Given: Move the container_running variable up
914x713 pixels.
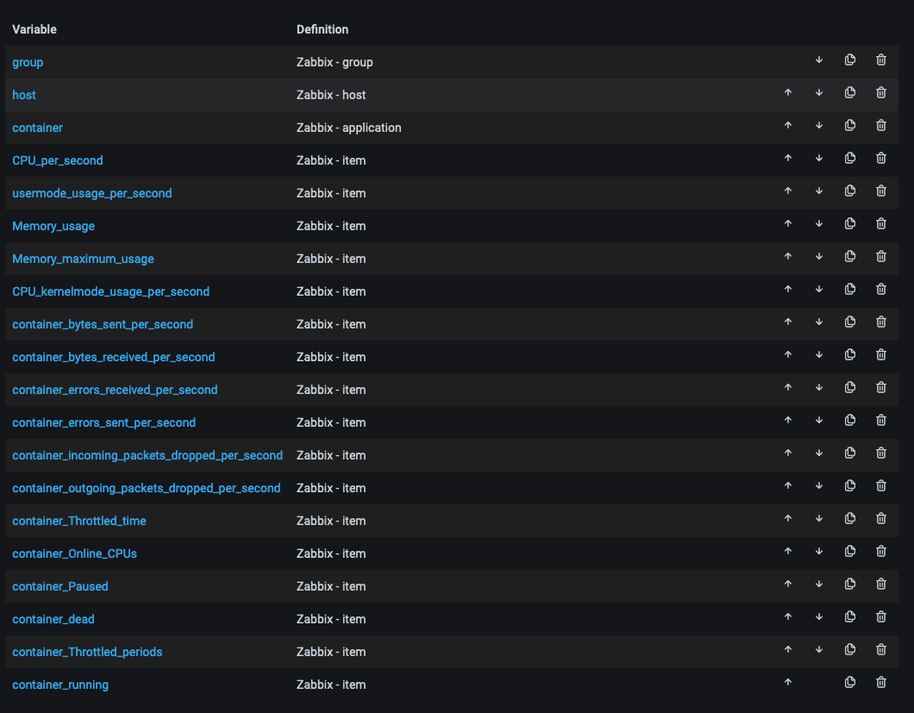Looking at the screenshot, I should (x=787, y=683).
